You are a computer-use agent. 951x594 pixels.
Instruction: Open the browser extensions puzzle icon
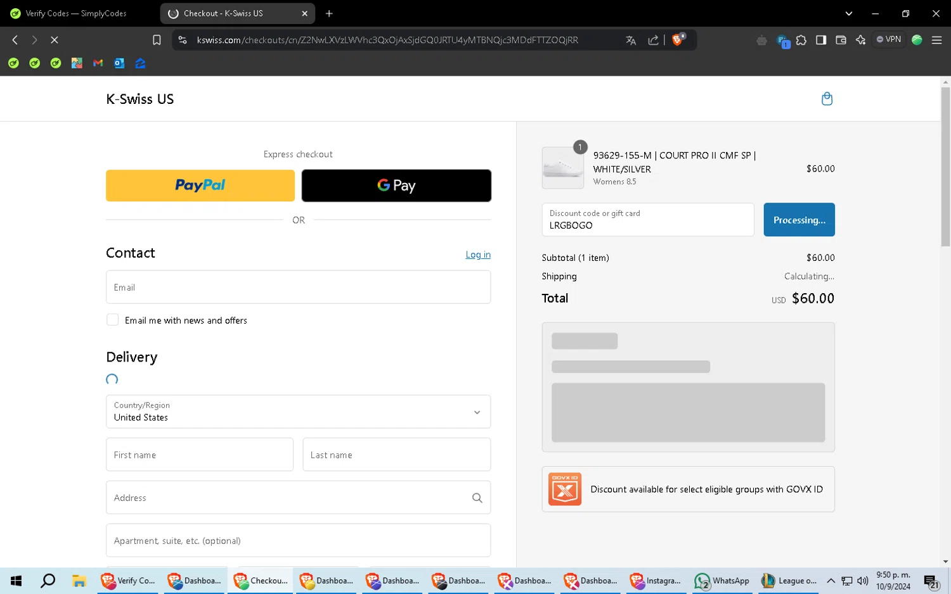[801, 40]
